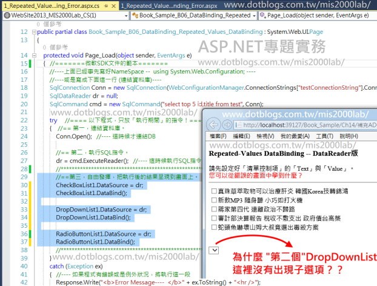Screen dimensions: 377x286
Task: Click the RadioButtonList1.DataBind(); code line
Action: tap(95, 242)
